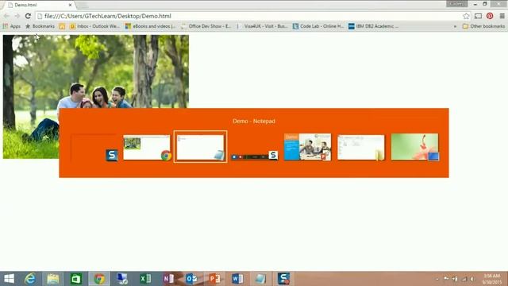Open the Windows Start button
This screenshot has width=508, height=286.
tap(9, 279)
